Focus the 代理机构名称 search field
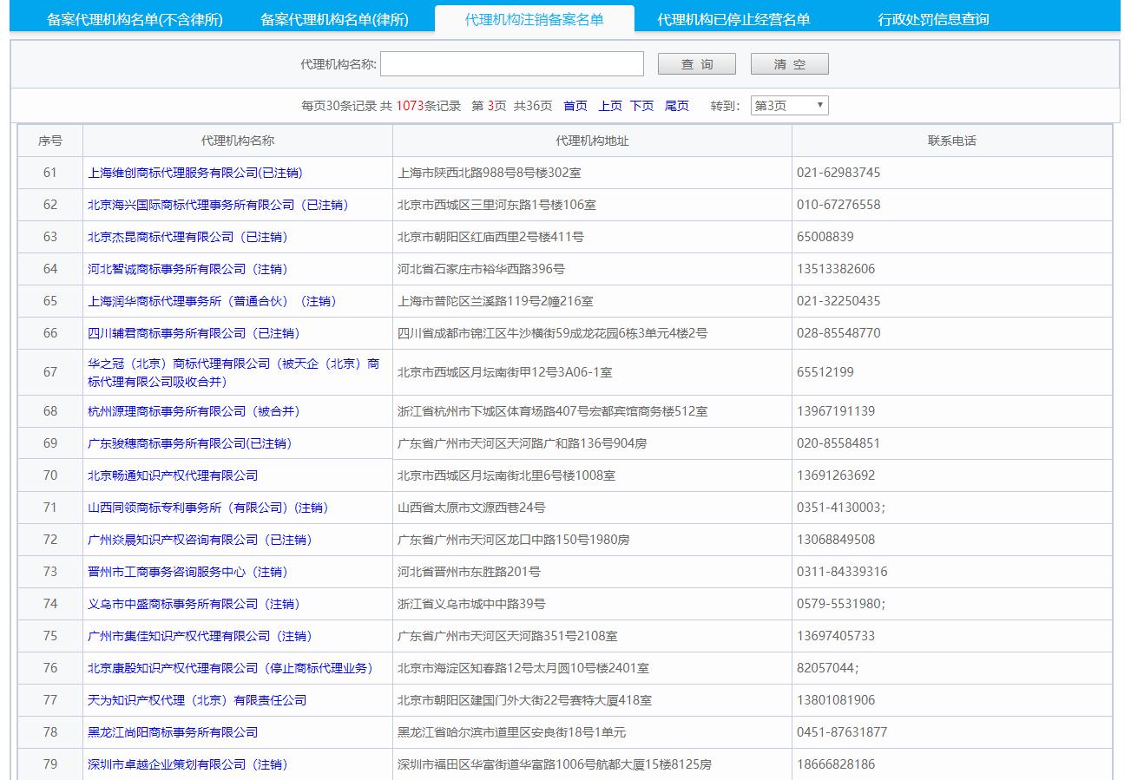Viewport: 1131px width, 780px height. coord(512,64)
